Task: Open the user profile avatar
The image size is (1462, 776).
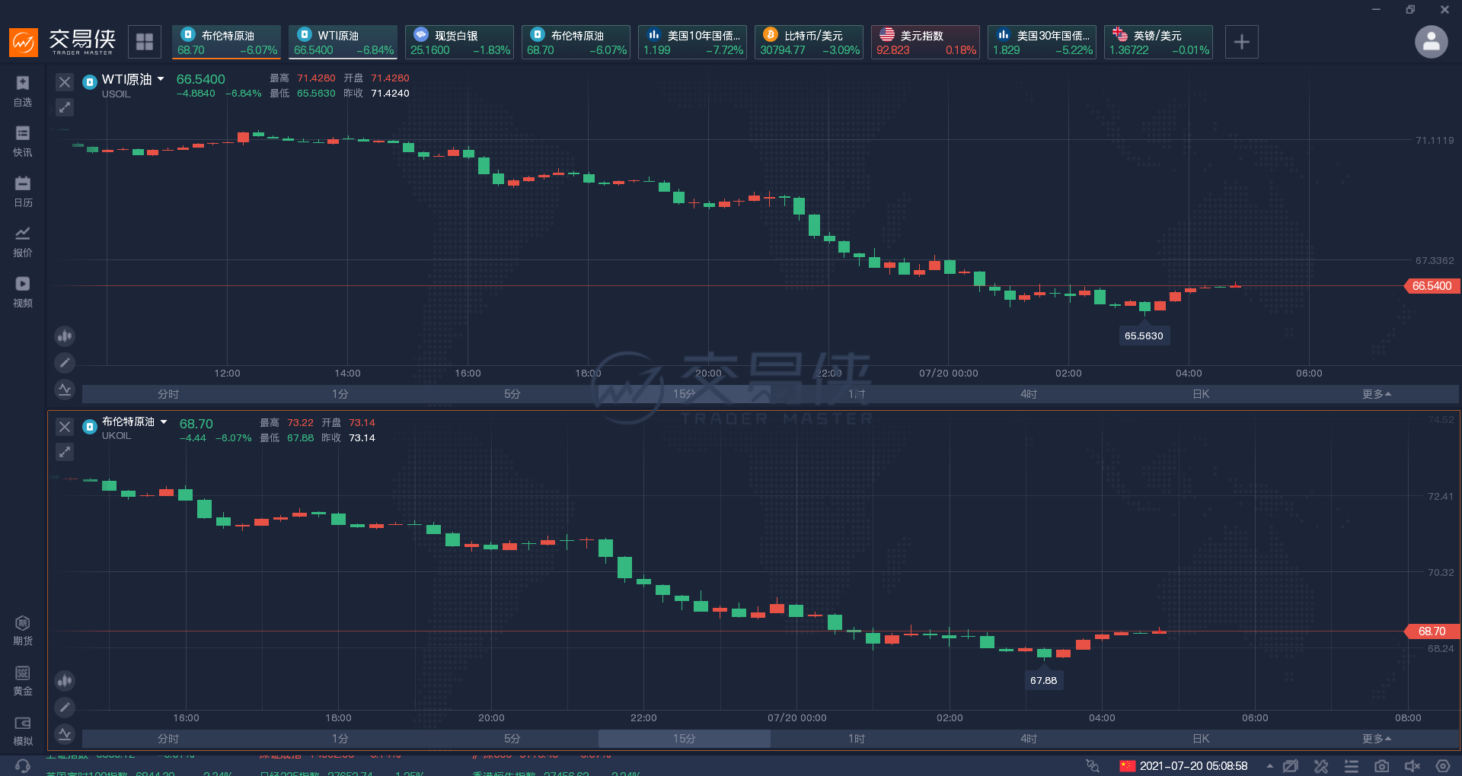Action: (x=1431, y=42)
